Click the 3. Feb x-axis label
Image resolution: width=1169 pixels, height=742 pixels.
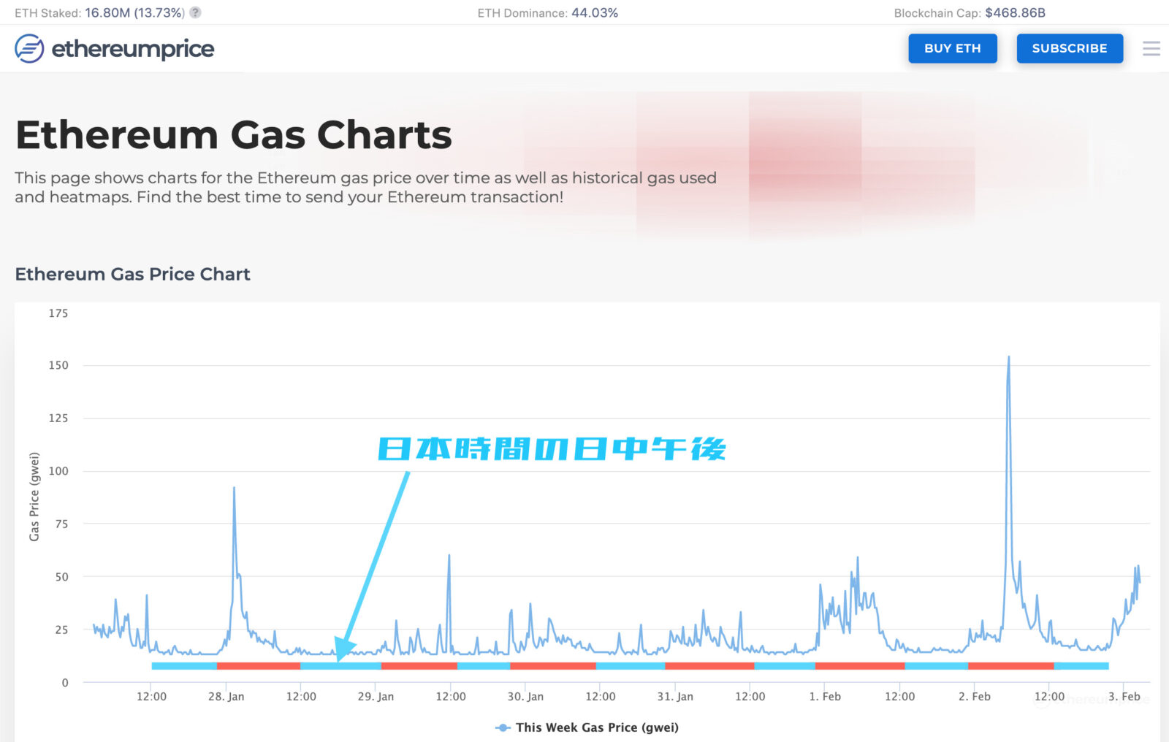click(1124, 696)
